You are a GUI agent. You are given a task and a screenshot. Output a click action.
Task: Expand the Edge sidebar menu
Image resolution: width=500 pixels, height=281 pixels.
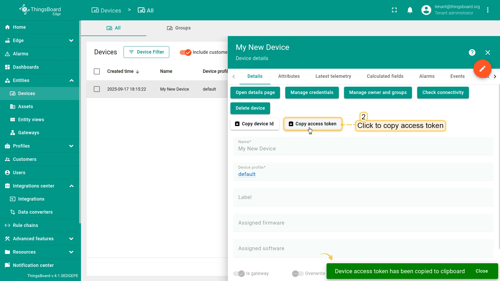pyautogui.click(x=71, y=40)
